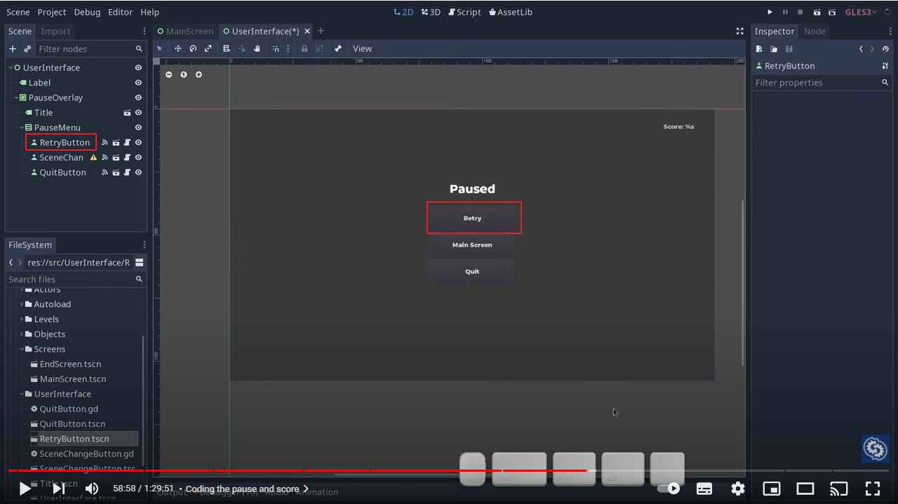
Task: Instance a child scene link icon
Action: tap(27, 49)
